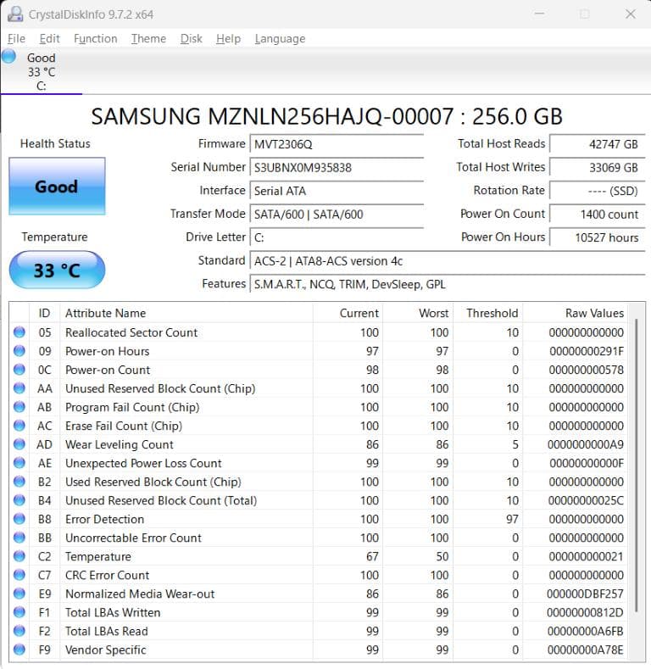Image resolution: width=651 pixels, height=669 pixels.
Task: Click status dot for Total LBAs Written
Action: point(19,612)
